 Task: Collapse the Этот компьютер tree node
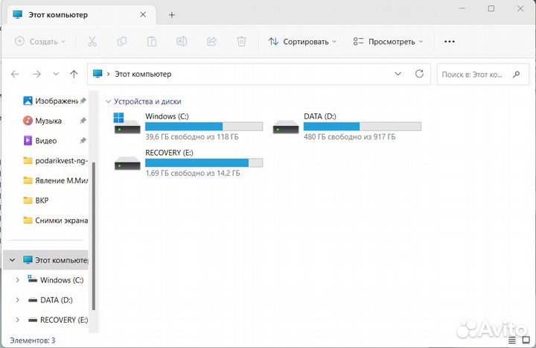(12, 260)
